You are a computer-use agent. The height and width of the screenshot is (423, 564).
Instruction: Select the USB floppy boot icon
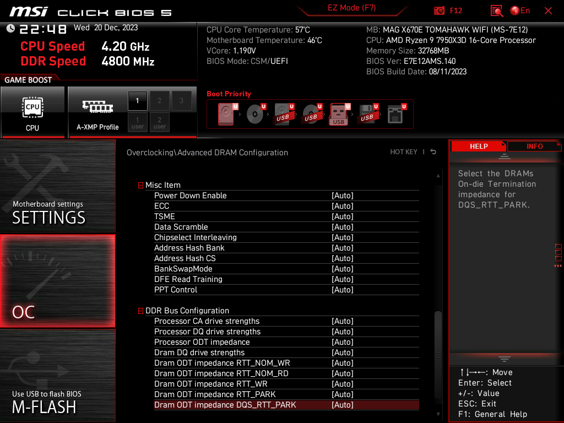click(368, 114)
